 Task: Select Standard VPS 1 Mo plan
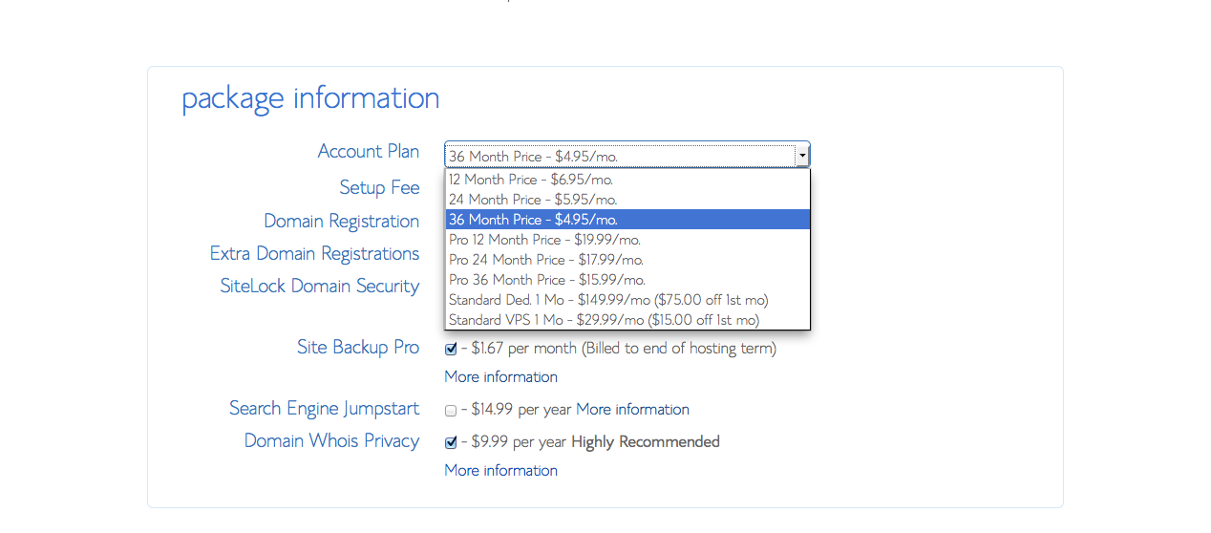click(627, 320)
